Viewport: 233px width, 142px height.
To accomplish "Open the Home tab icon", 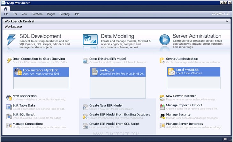I will pyautogui.click(x=5, y=9).
